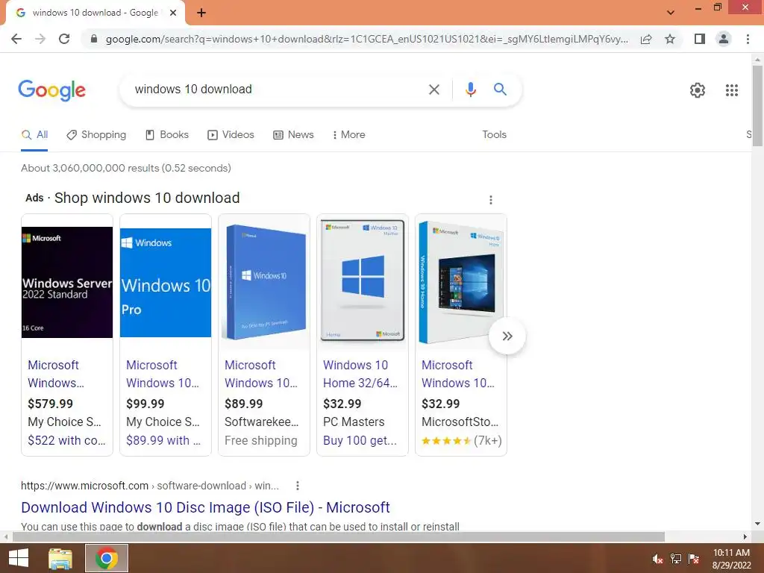Submit search with magnifier icon
Image resolution: width=764 pixels, height=573 pixels.
point(500,90)
